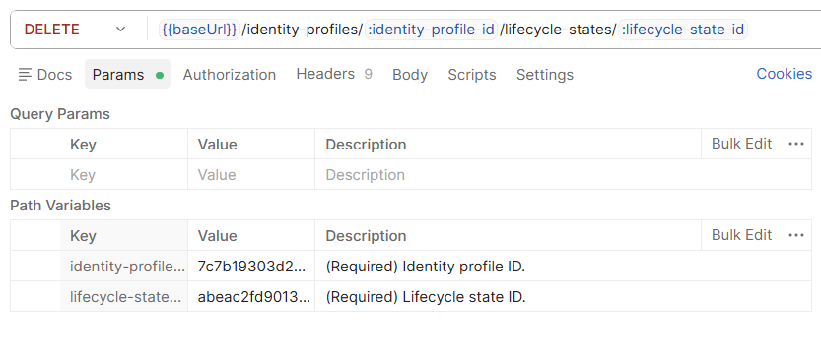Screen dimensions: 821x357
Task: Open the Body tab
Action: coord(409,74)
